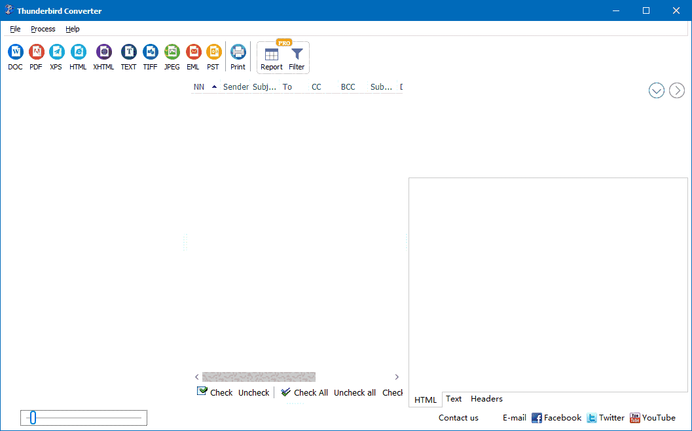Choose the PST conversion icon

213,56
